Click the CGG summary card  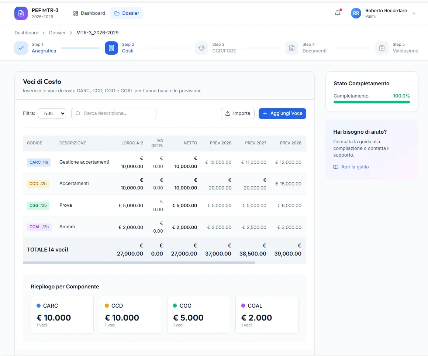[x=199, y=315]
